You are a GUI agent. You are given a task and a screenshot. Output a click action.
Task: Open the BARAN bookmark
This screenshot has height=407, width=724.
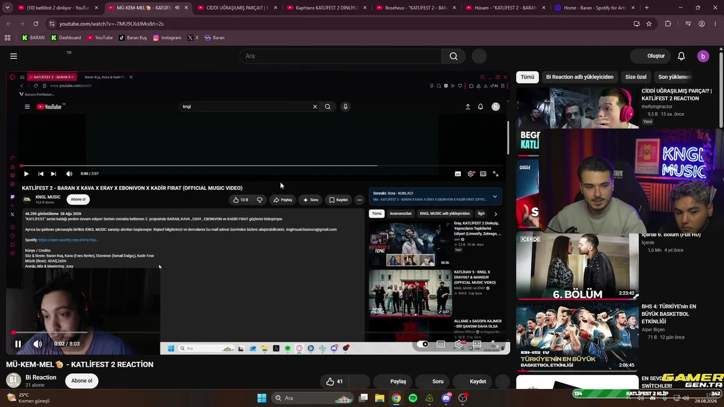pyautogui.click(x=33, y=38)
